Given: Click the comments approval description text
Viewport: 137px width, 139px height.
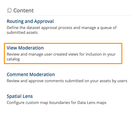Looking at the screenshot, I should [x=67, y=81].
